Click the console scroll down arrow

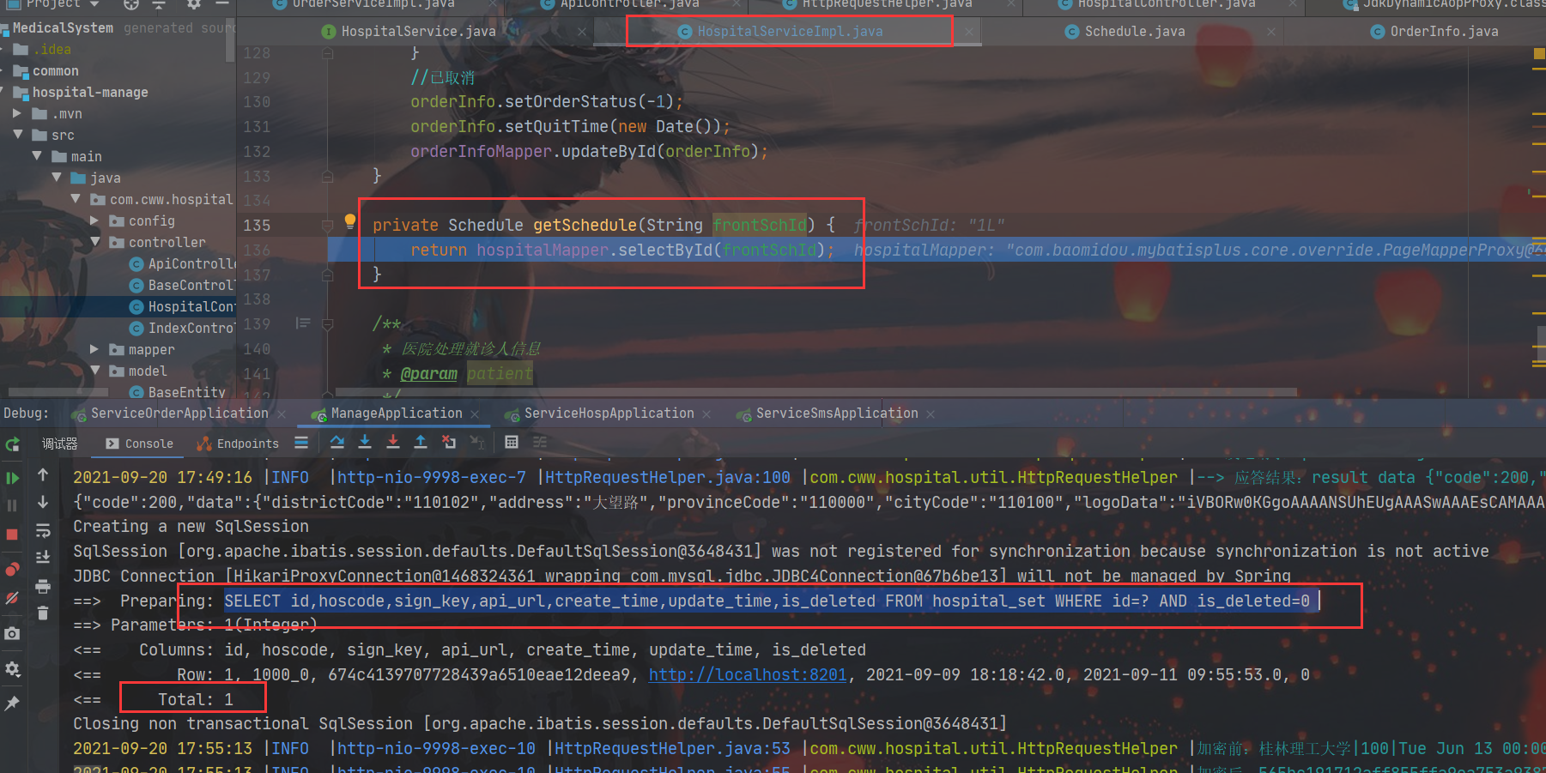(43, 502)
